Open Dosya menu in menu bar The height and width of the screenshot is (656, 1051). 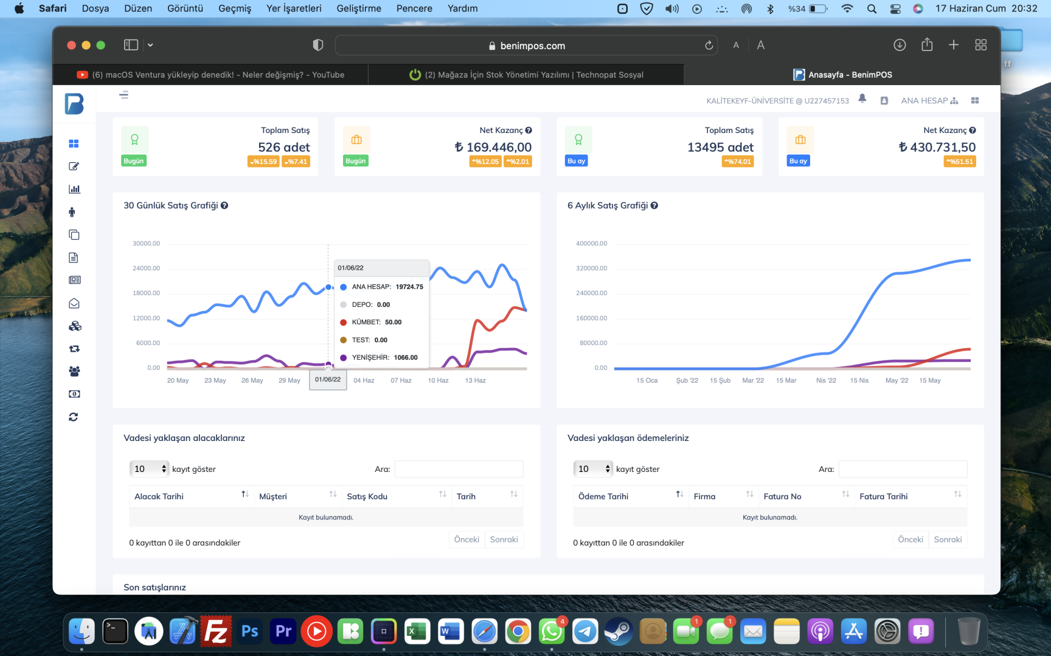tap(95, 9)
